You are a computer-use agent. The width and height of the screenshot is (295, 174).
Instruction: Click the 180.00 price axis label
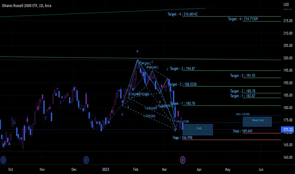[x=288, y=108]
